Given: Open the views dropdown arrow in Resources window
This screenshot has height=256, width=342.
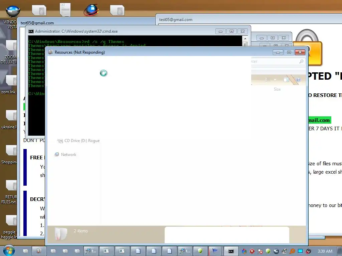Looking at the screenshot, I should (275, 80).
